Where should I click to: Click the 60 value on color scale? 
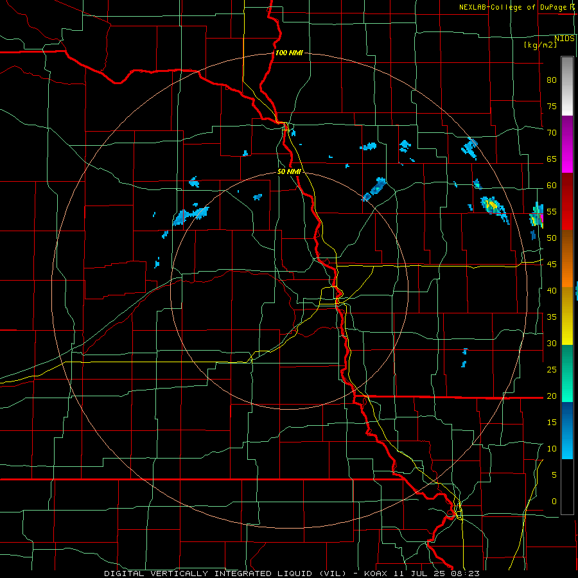coord(552,186)
